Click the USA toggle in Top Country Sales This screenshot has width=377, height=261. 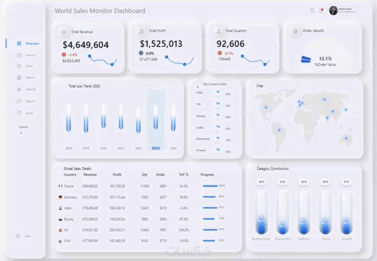click(x=217, y=93)
